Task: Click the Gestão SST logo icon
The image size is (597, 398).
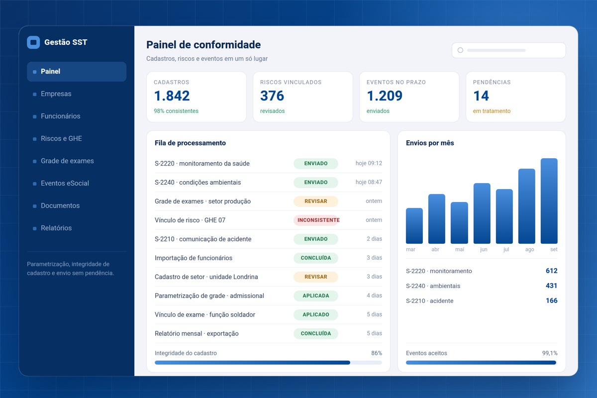Action: 33,42
